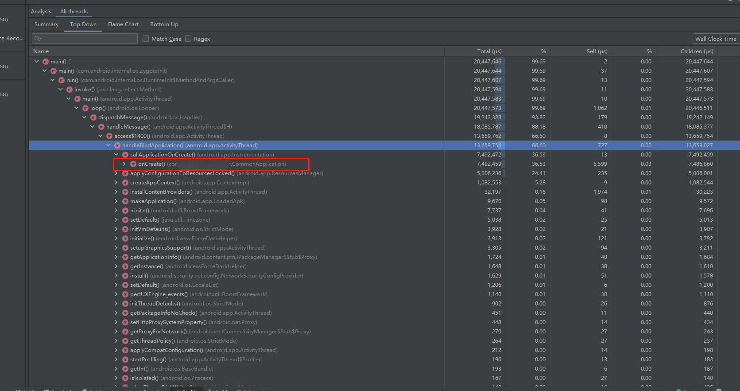Select children value 1,082,544 cell
The width and height of the screenshot is (740, 391).
699,183
